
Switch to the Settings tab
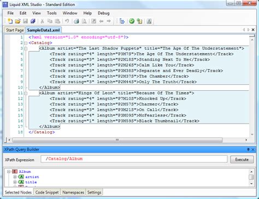(x=94, y=192)
